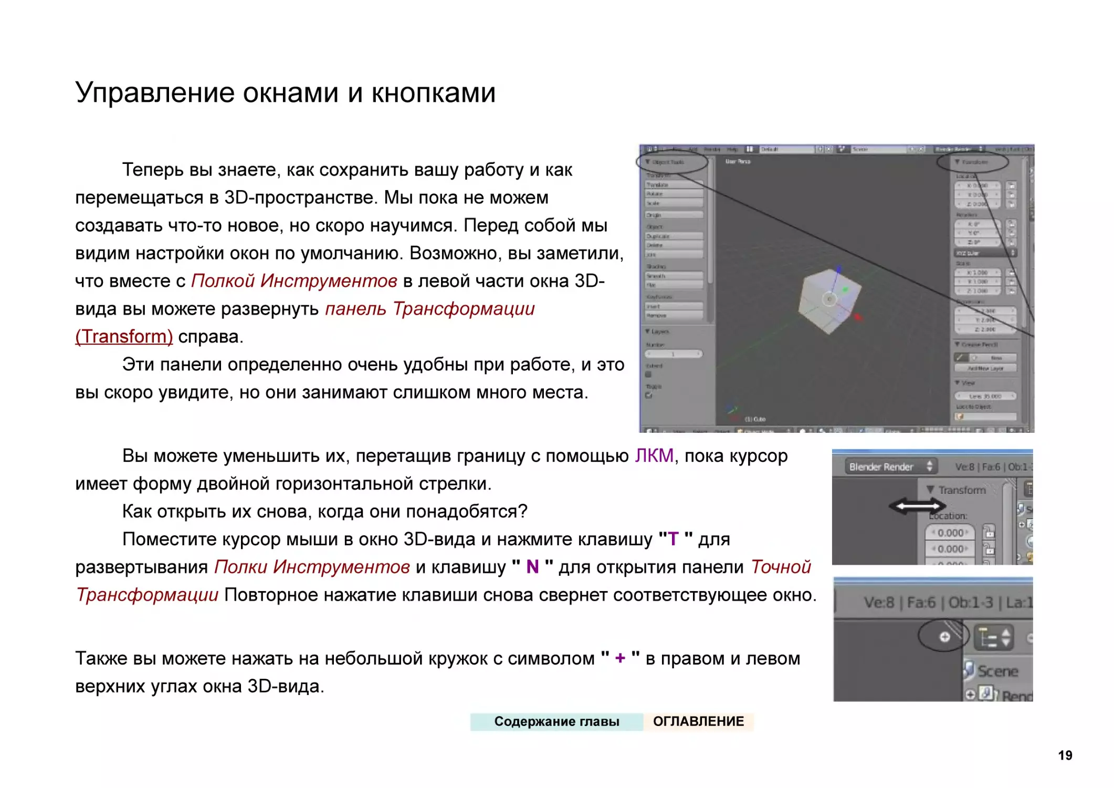
Task: Click the Scale button in Object Tools
Action: [674, 203]
